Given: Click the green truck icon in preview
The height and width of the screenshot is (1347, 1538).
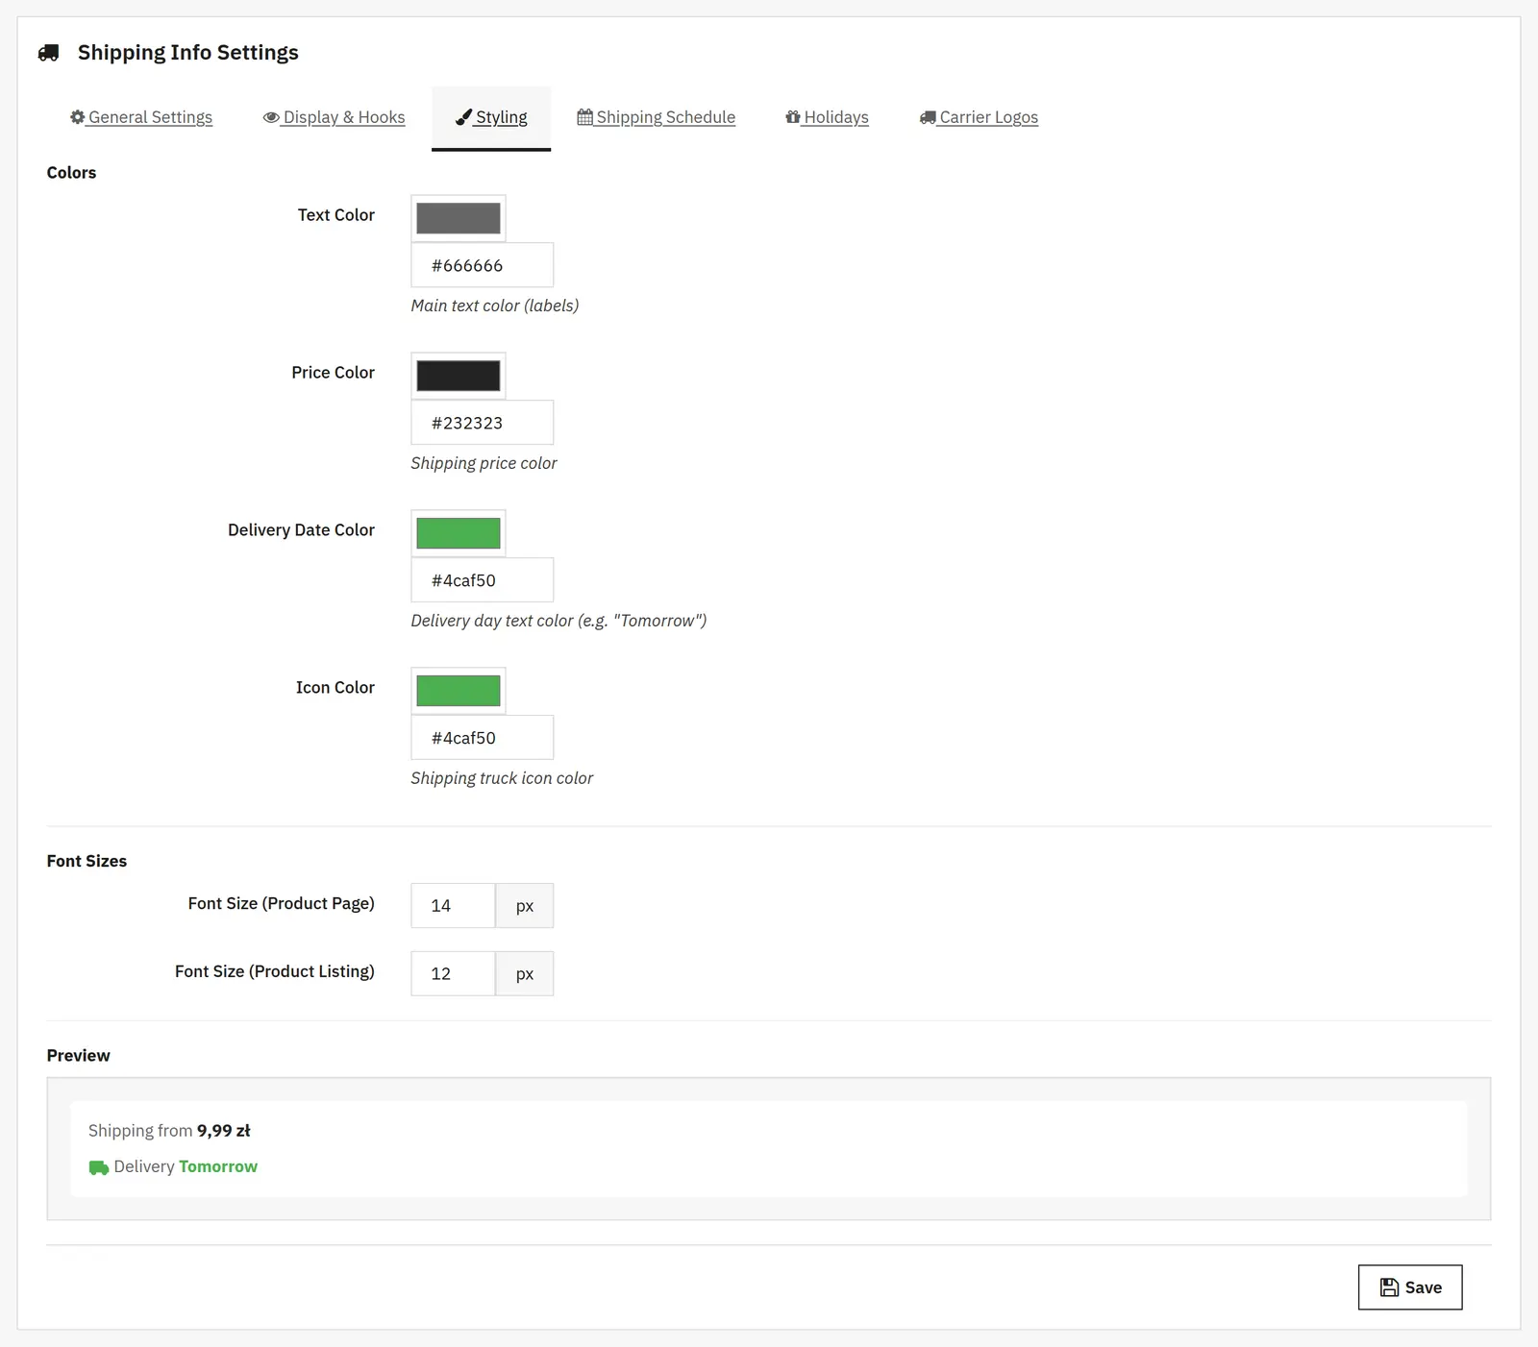Looking at the screenshot, I should pos(98,1167).
